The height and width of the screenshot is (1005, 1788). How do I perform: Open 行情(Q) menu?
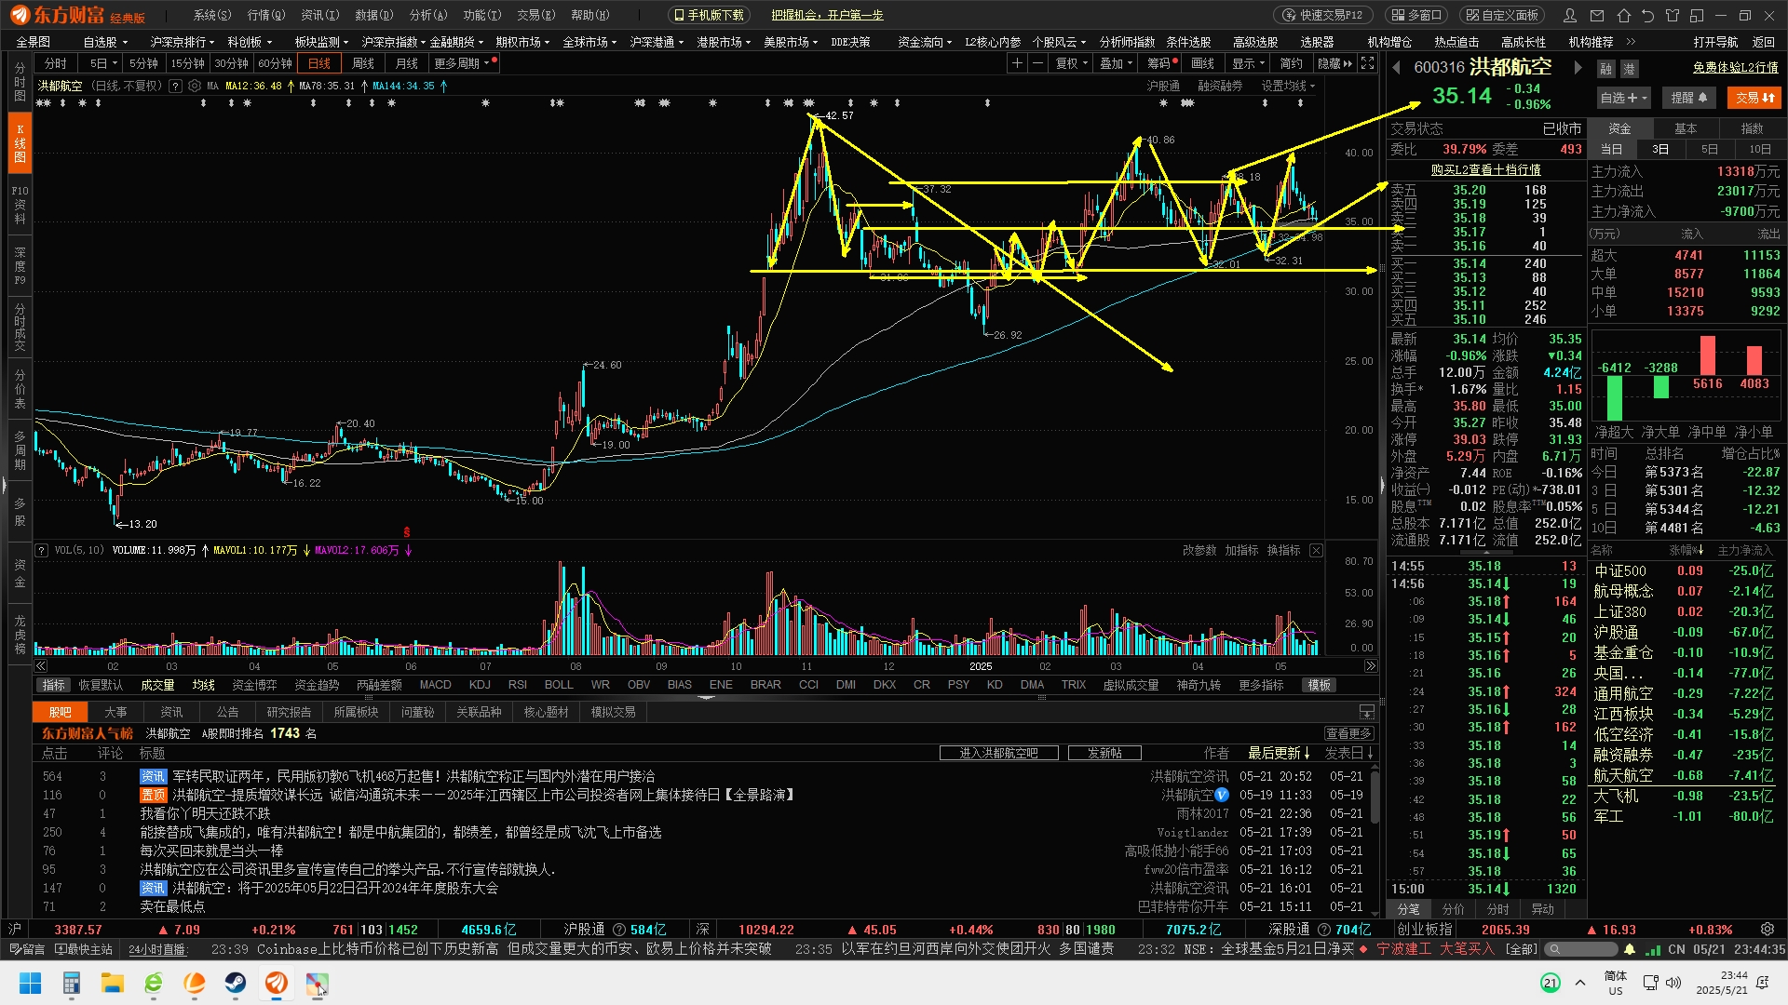tap(265, 15)
